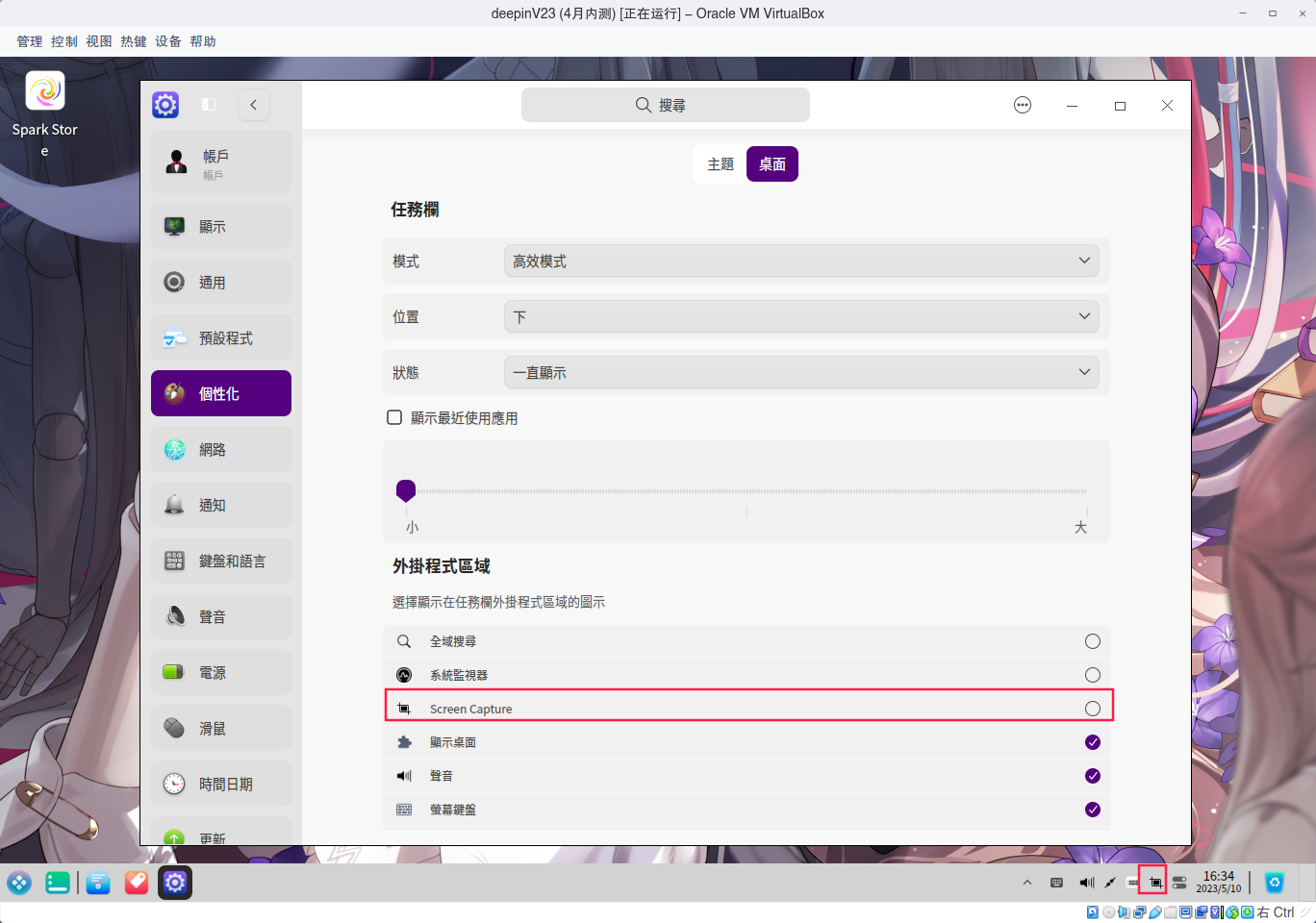
Task: Disable the 螢幕鍵盤 plugin toggle
Action: 1092,809
